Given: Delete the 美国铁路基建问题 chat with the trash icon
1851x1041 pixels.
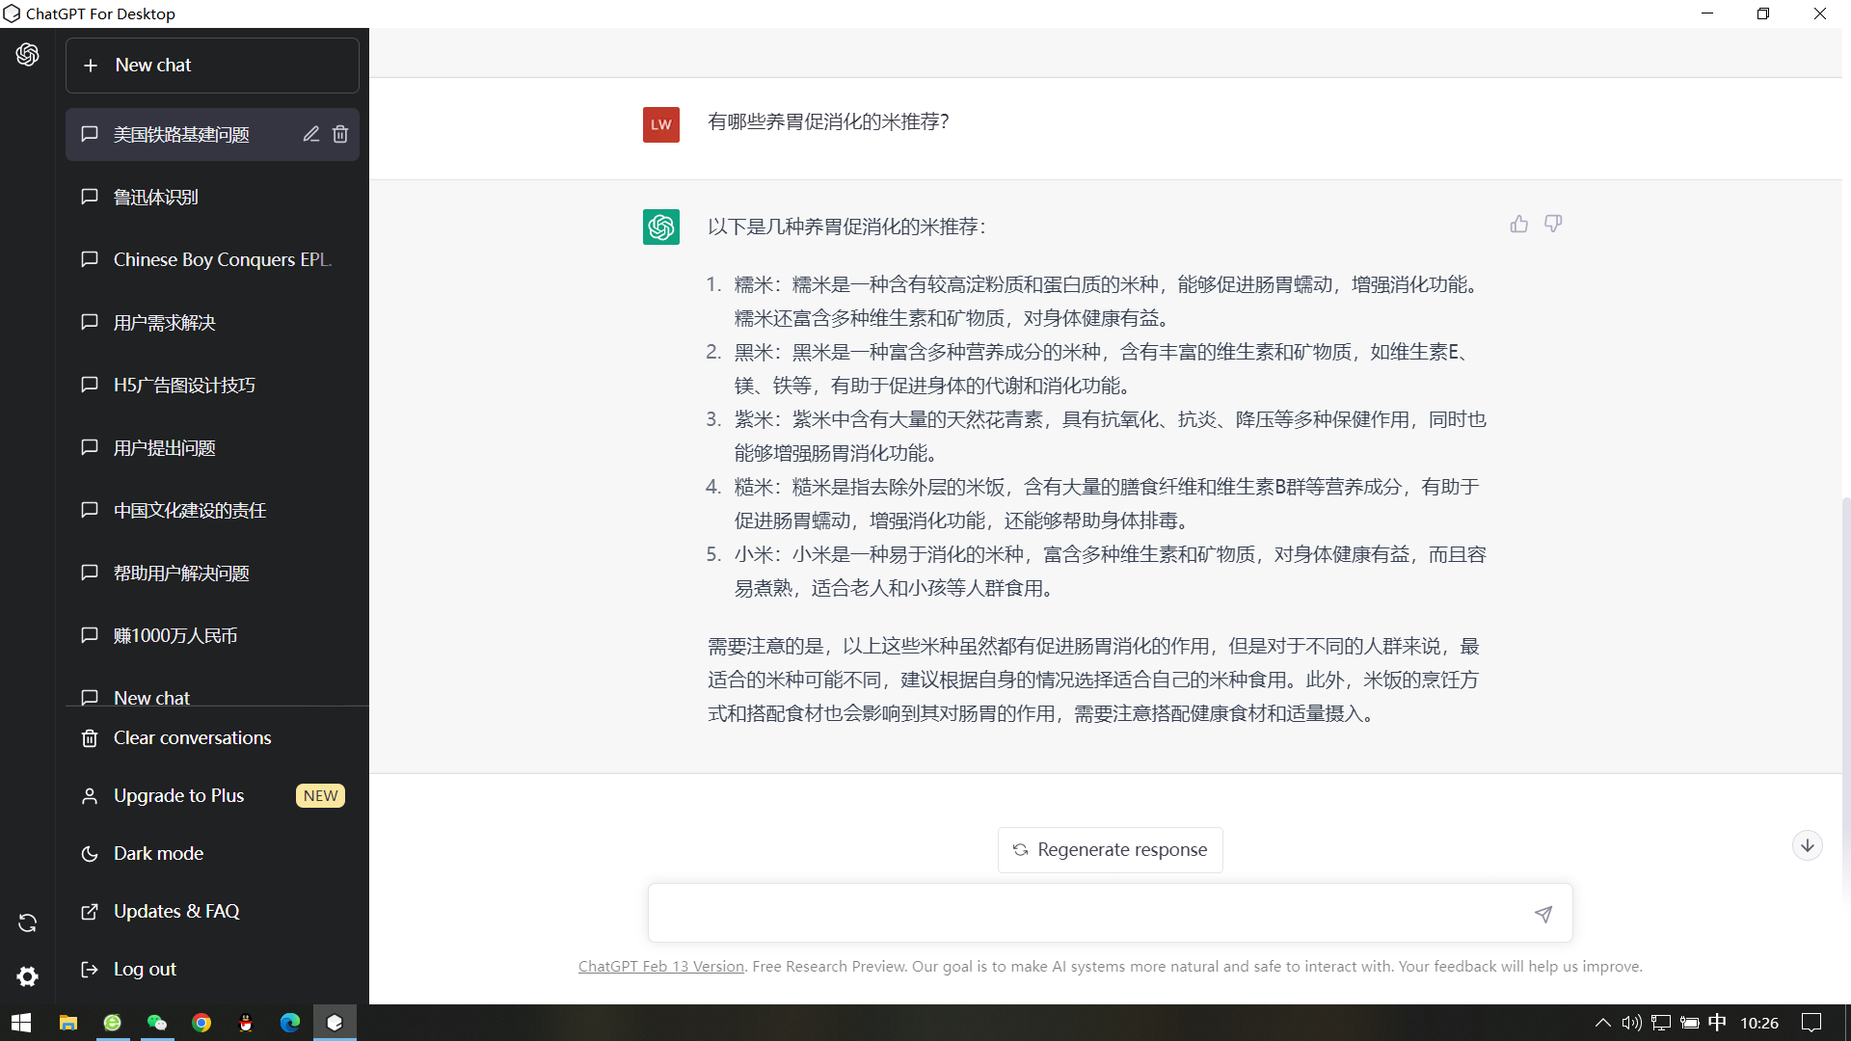Looking at the screenshot, I should point(340,134).
